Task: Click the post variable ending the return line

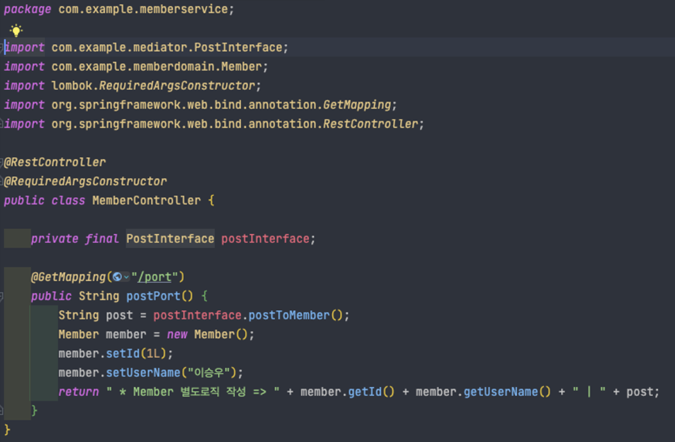Action: tap(640, 391)
